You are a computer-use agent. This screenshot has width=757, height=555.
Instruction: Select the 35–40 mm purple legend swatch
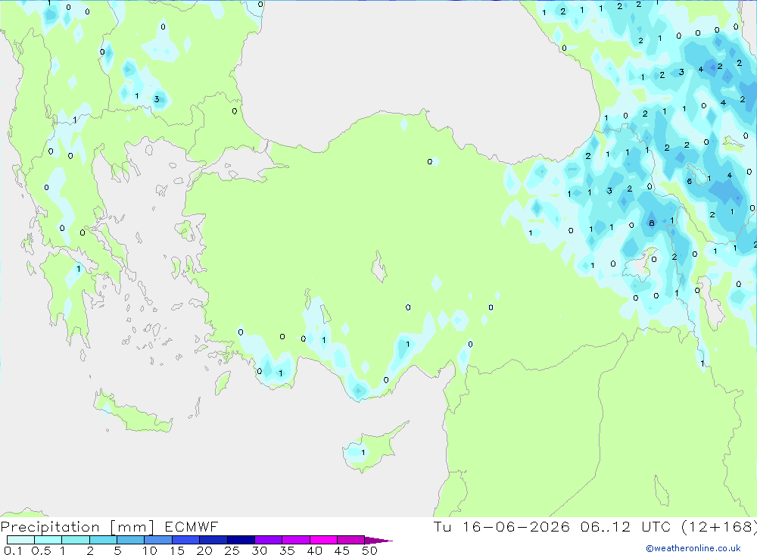click(296, 540)
